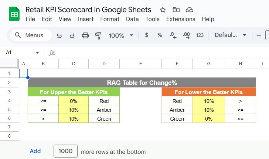Click the Add rows link
The width and height of the screenshot is (269, 159).
pos(35,151)
